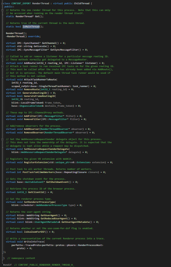Click the AttachTaskRunnerToRoute method name
The width and height of the screenshot is (171, 267).
40,80
